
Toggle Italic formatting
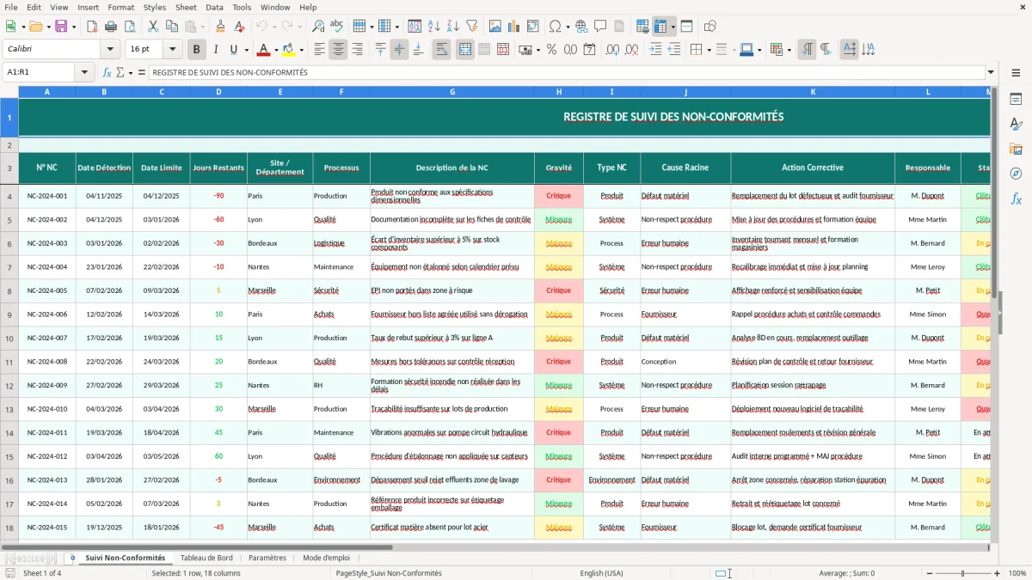[216, 50]
